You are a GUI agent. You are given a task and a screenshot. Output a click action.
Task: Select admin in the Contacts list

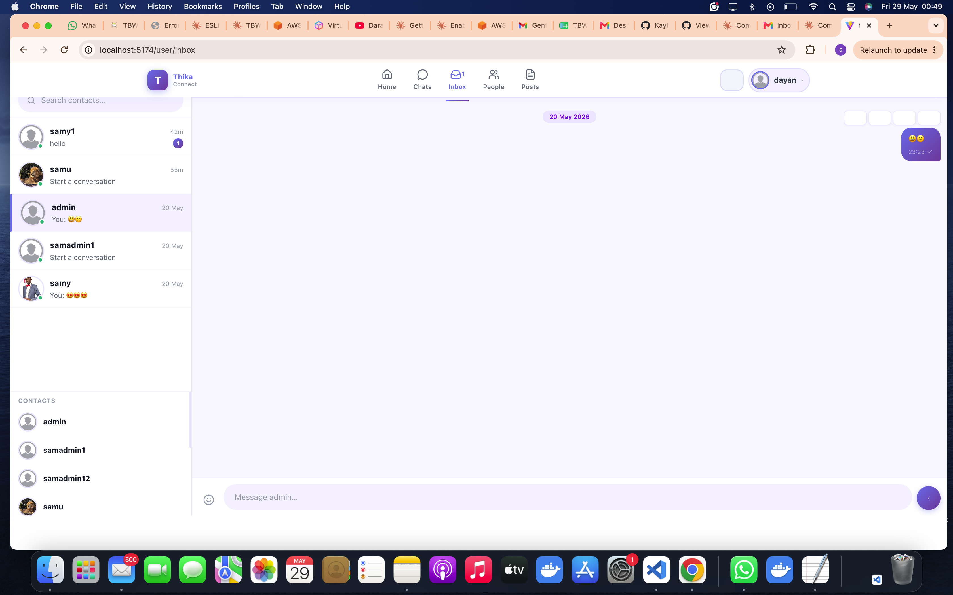101,422
